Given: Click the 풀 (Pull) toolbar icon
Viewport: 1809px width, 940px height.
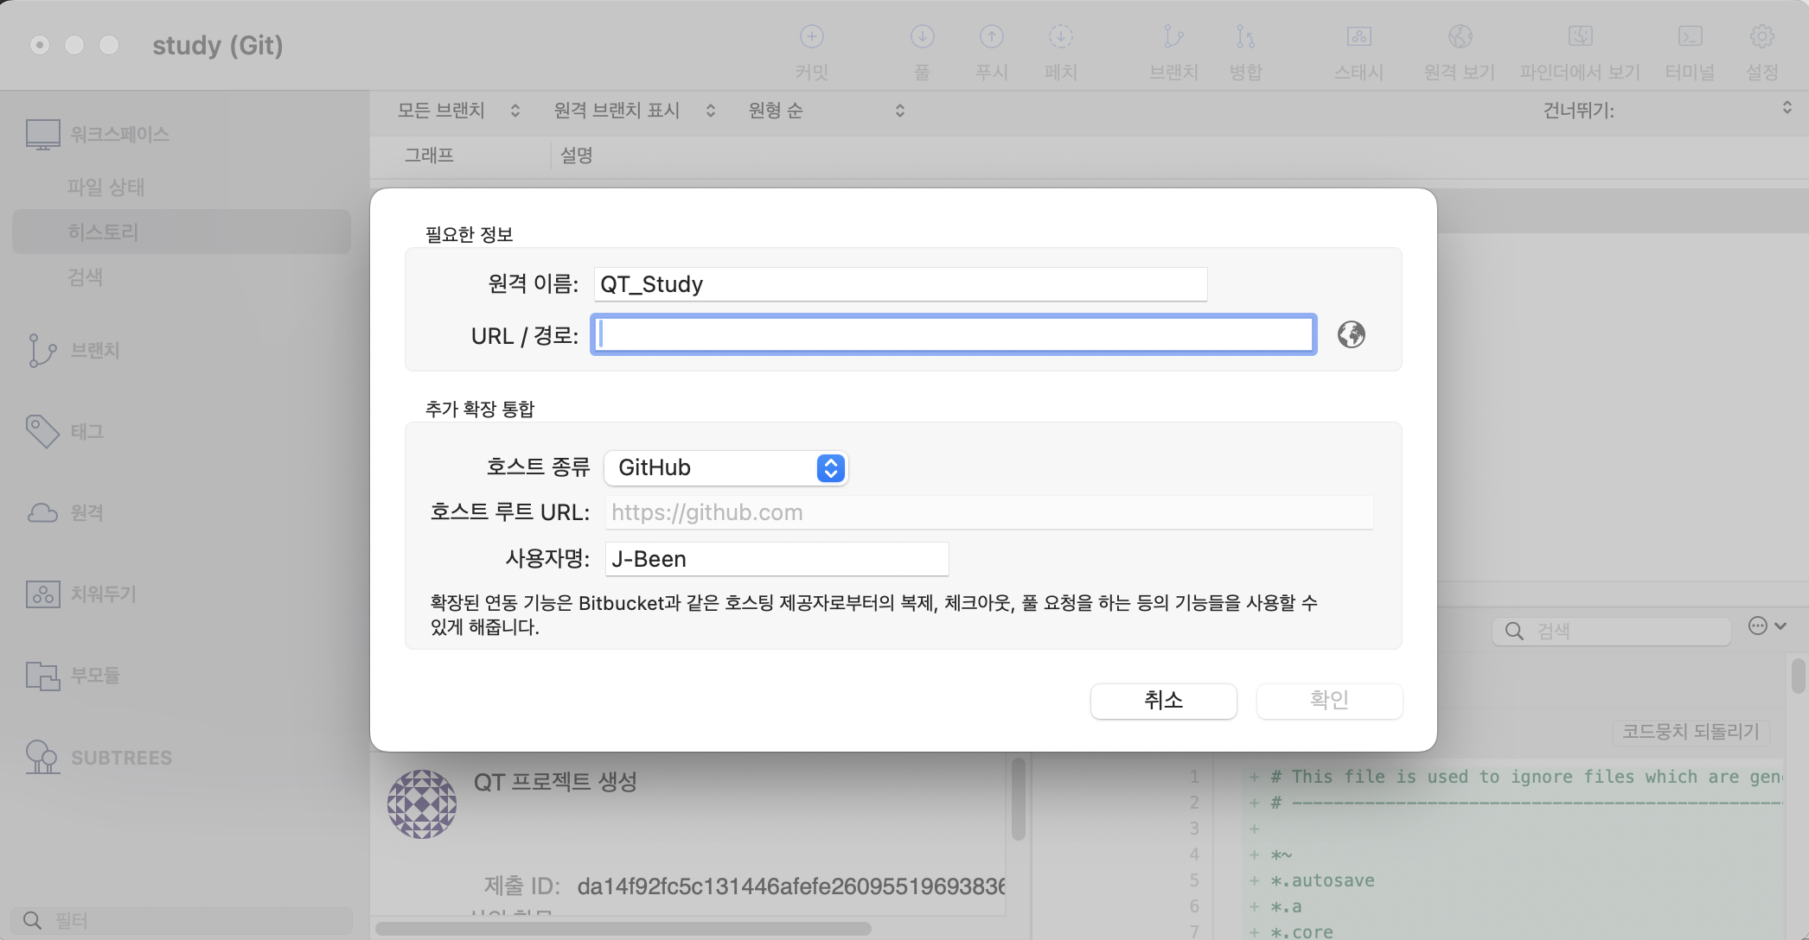Looking at the screenshot, I should 922,37.
